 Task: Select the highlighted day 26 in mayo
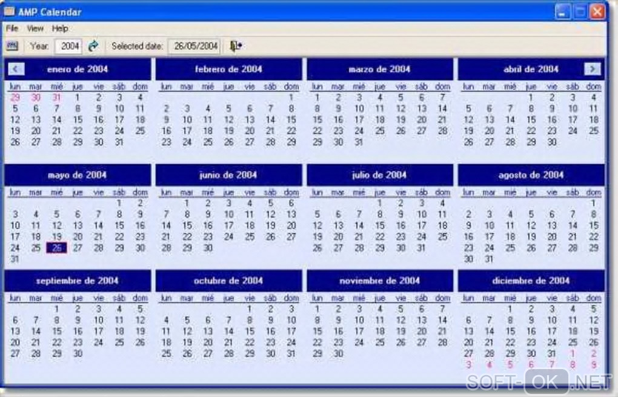click(57, 248)
